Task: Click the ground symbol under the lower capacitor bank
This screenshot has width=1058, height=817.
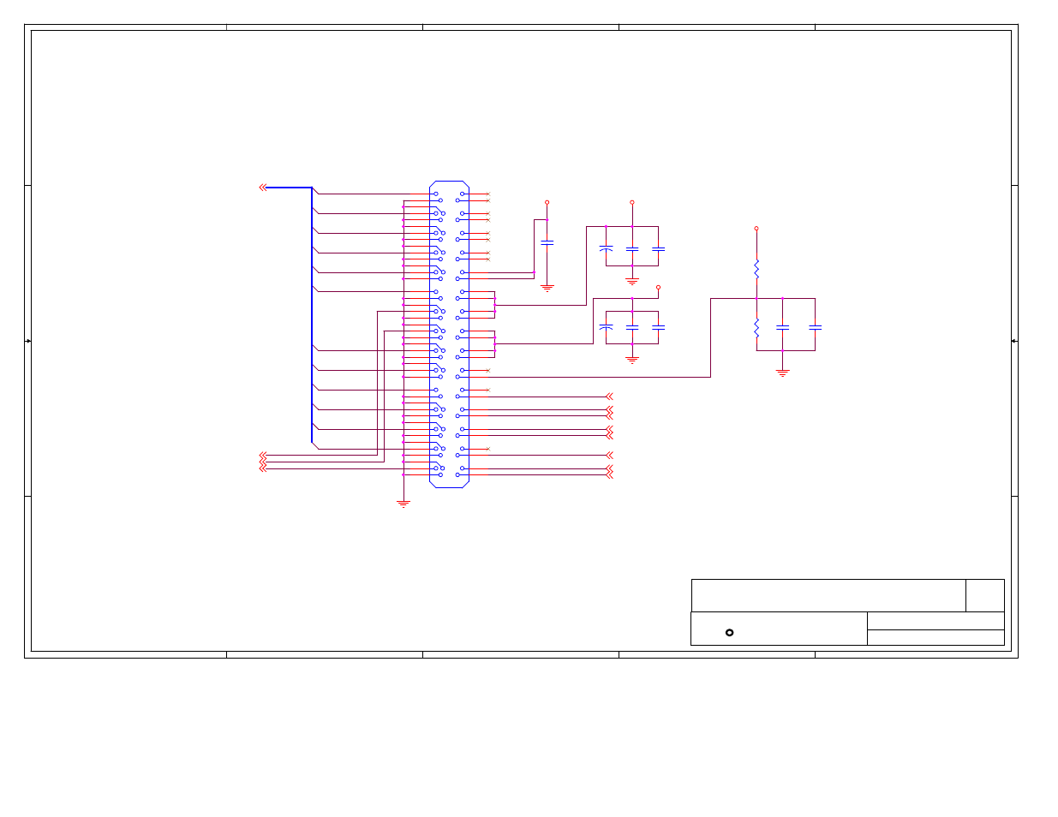Action: (x=632, y=360)
